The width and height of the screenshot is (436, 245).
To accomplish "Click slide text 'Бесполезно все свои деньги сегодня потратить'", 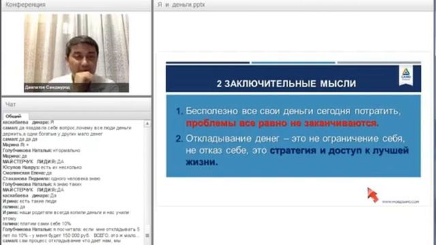I will 293,111.
